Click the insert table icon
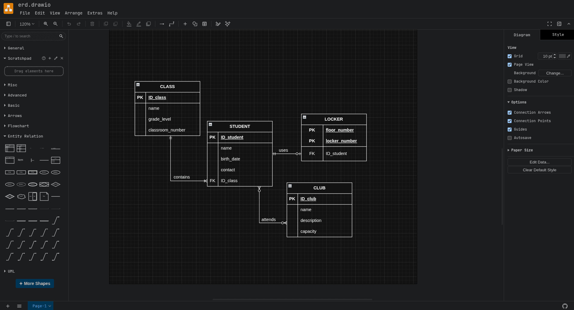The width and height of the screenshot is (574, 310). pyautogui.click(x=205, y=24)
